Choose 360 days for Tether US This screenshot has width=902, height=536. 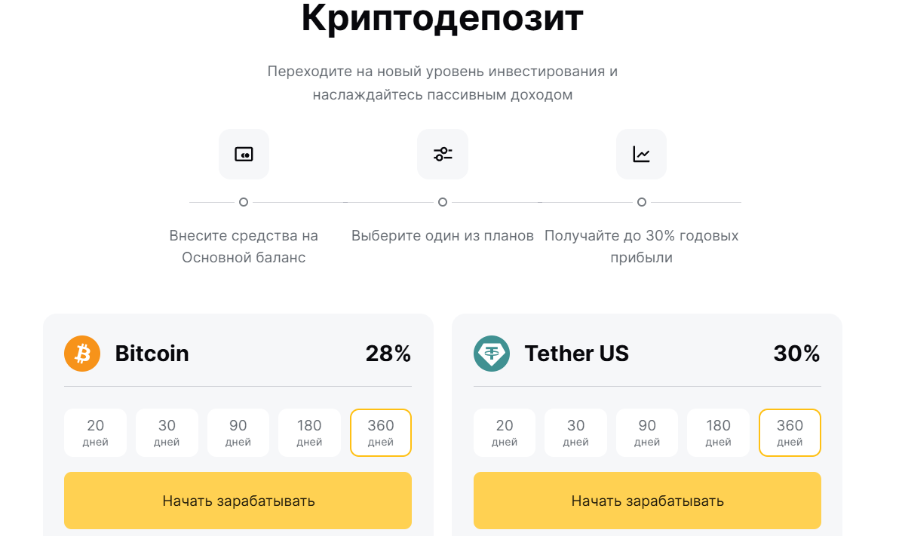pyautogui.click(x=790, y=433)
